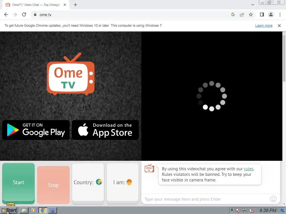Click the muted volume tray icon

tap(251, 211)
